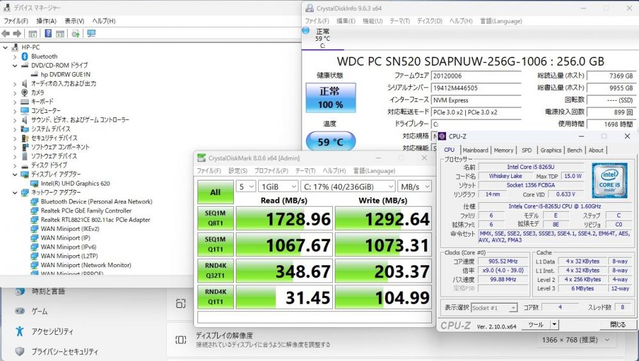Open the MB/s unit dropdown
Viewport: 639px width, 361px height.
pos(415,186)
